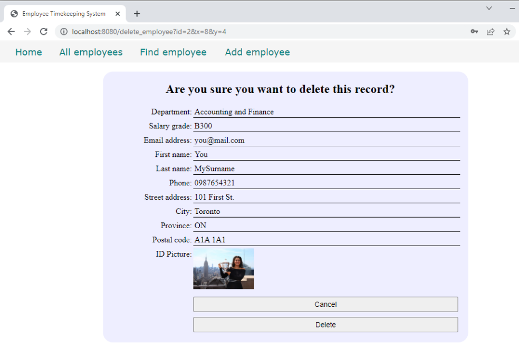Click the browser back arrow
Screen dimensions: 519x347
click(x=11, y=32)
